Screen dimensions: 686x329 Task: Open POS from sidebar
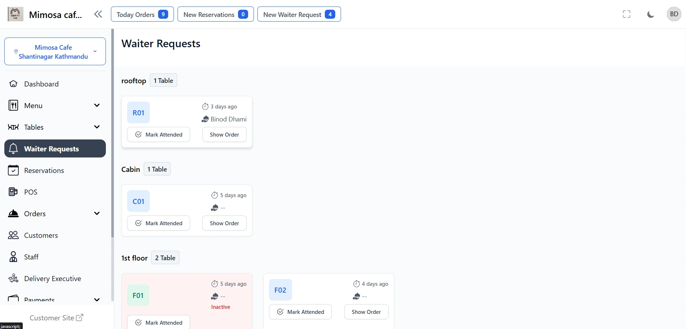(x=31, y=192)
